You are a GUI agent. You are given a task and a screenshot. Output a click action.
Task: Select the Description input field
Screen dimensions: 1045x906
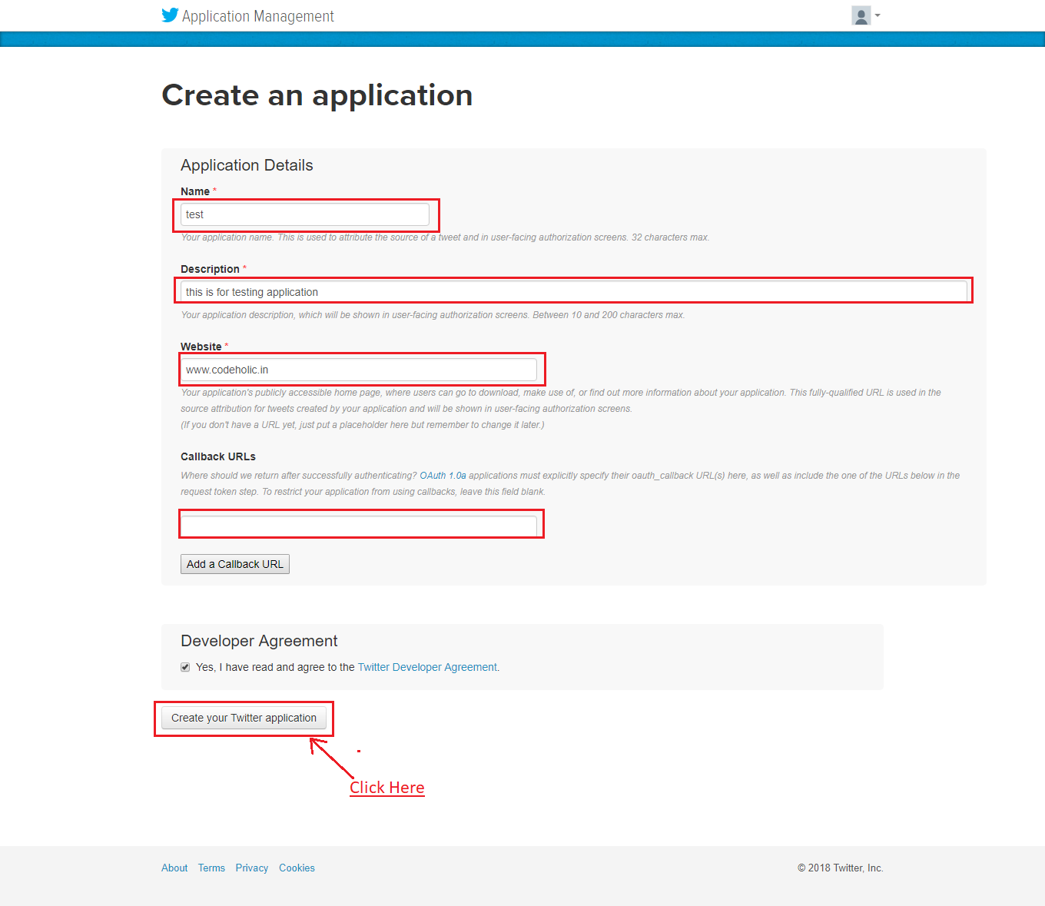click(x=574, y=292)
